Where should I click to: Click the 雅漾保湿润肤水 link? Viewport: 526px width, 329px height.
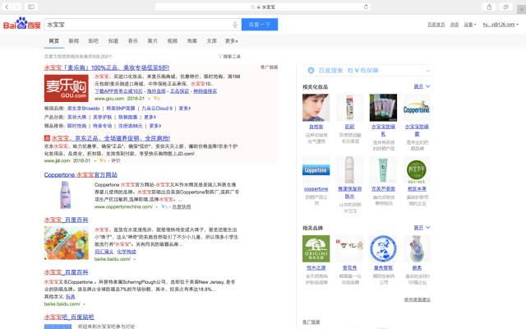pyautogui.click(x=349, y=192)
